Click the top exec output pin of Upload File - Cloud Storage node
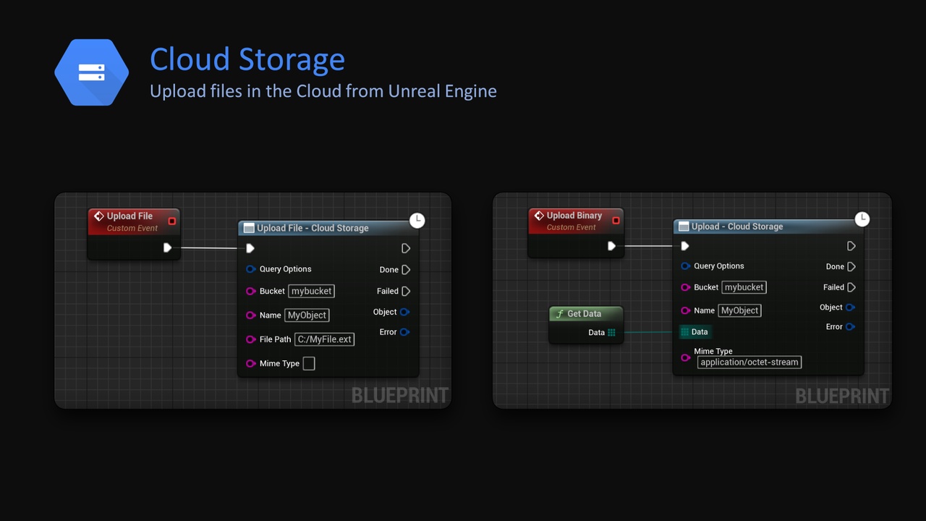This screenshot has height=521, width=926. 406,248
